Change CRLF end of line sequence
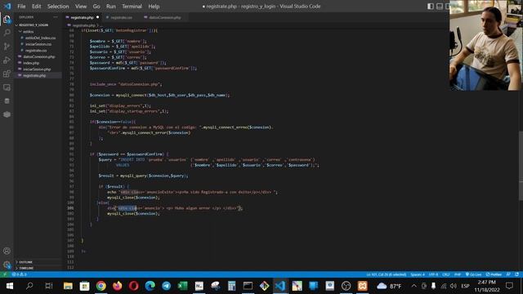The width and height of the screenshot is (523, 294). pyautogui.click(x=446, y=274)
